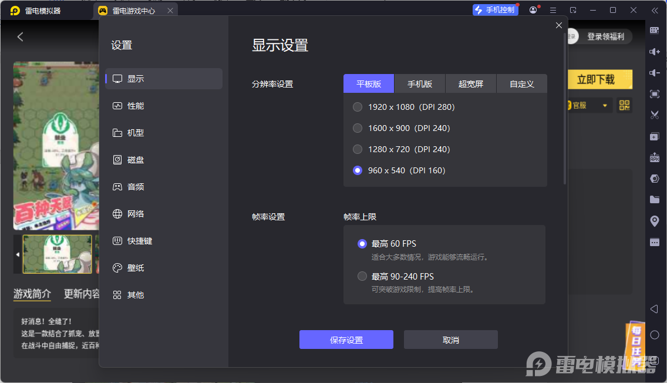Click the volume down icon in right toolbar
The width and height of the screenshot is (667, 383).
click(x=654, y=73)
